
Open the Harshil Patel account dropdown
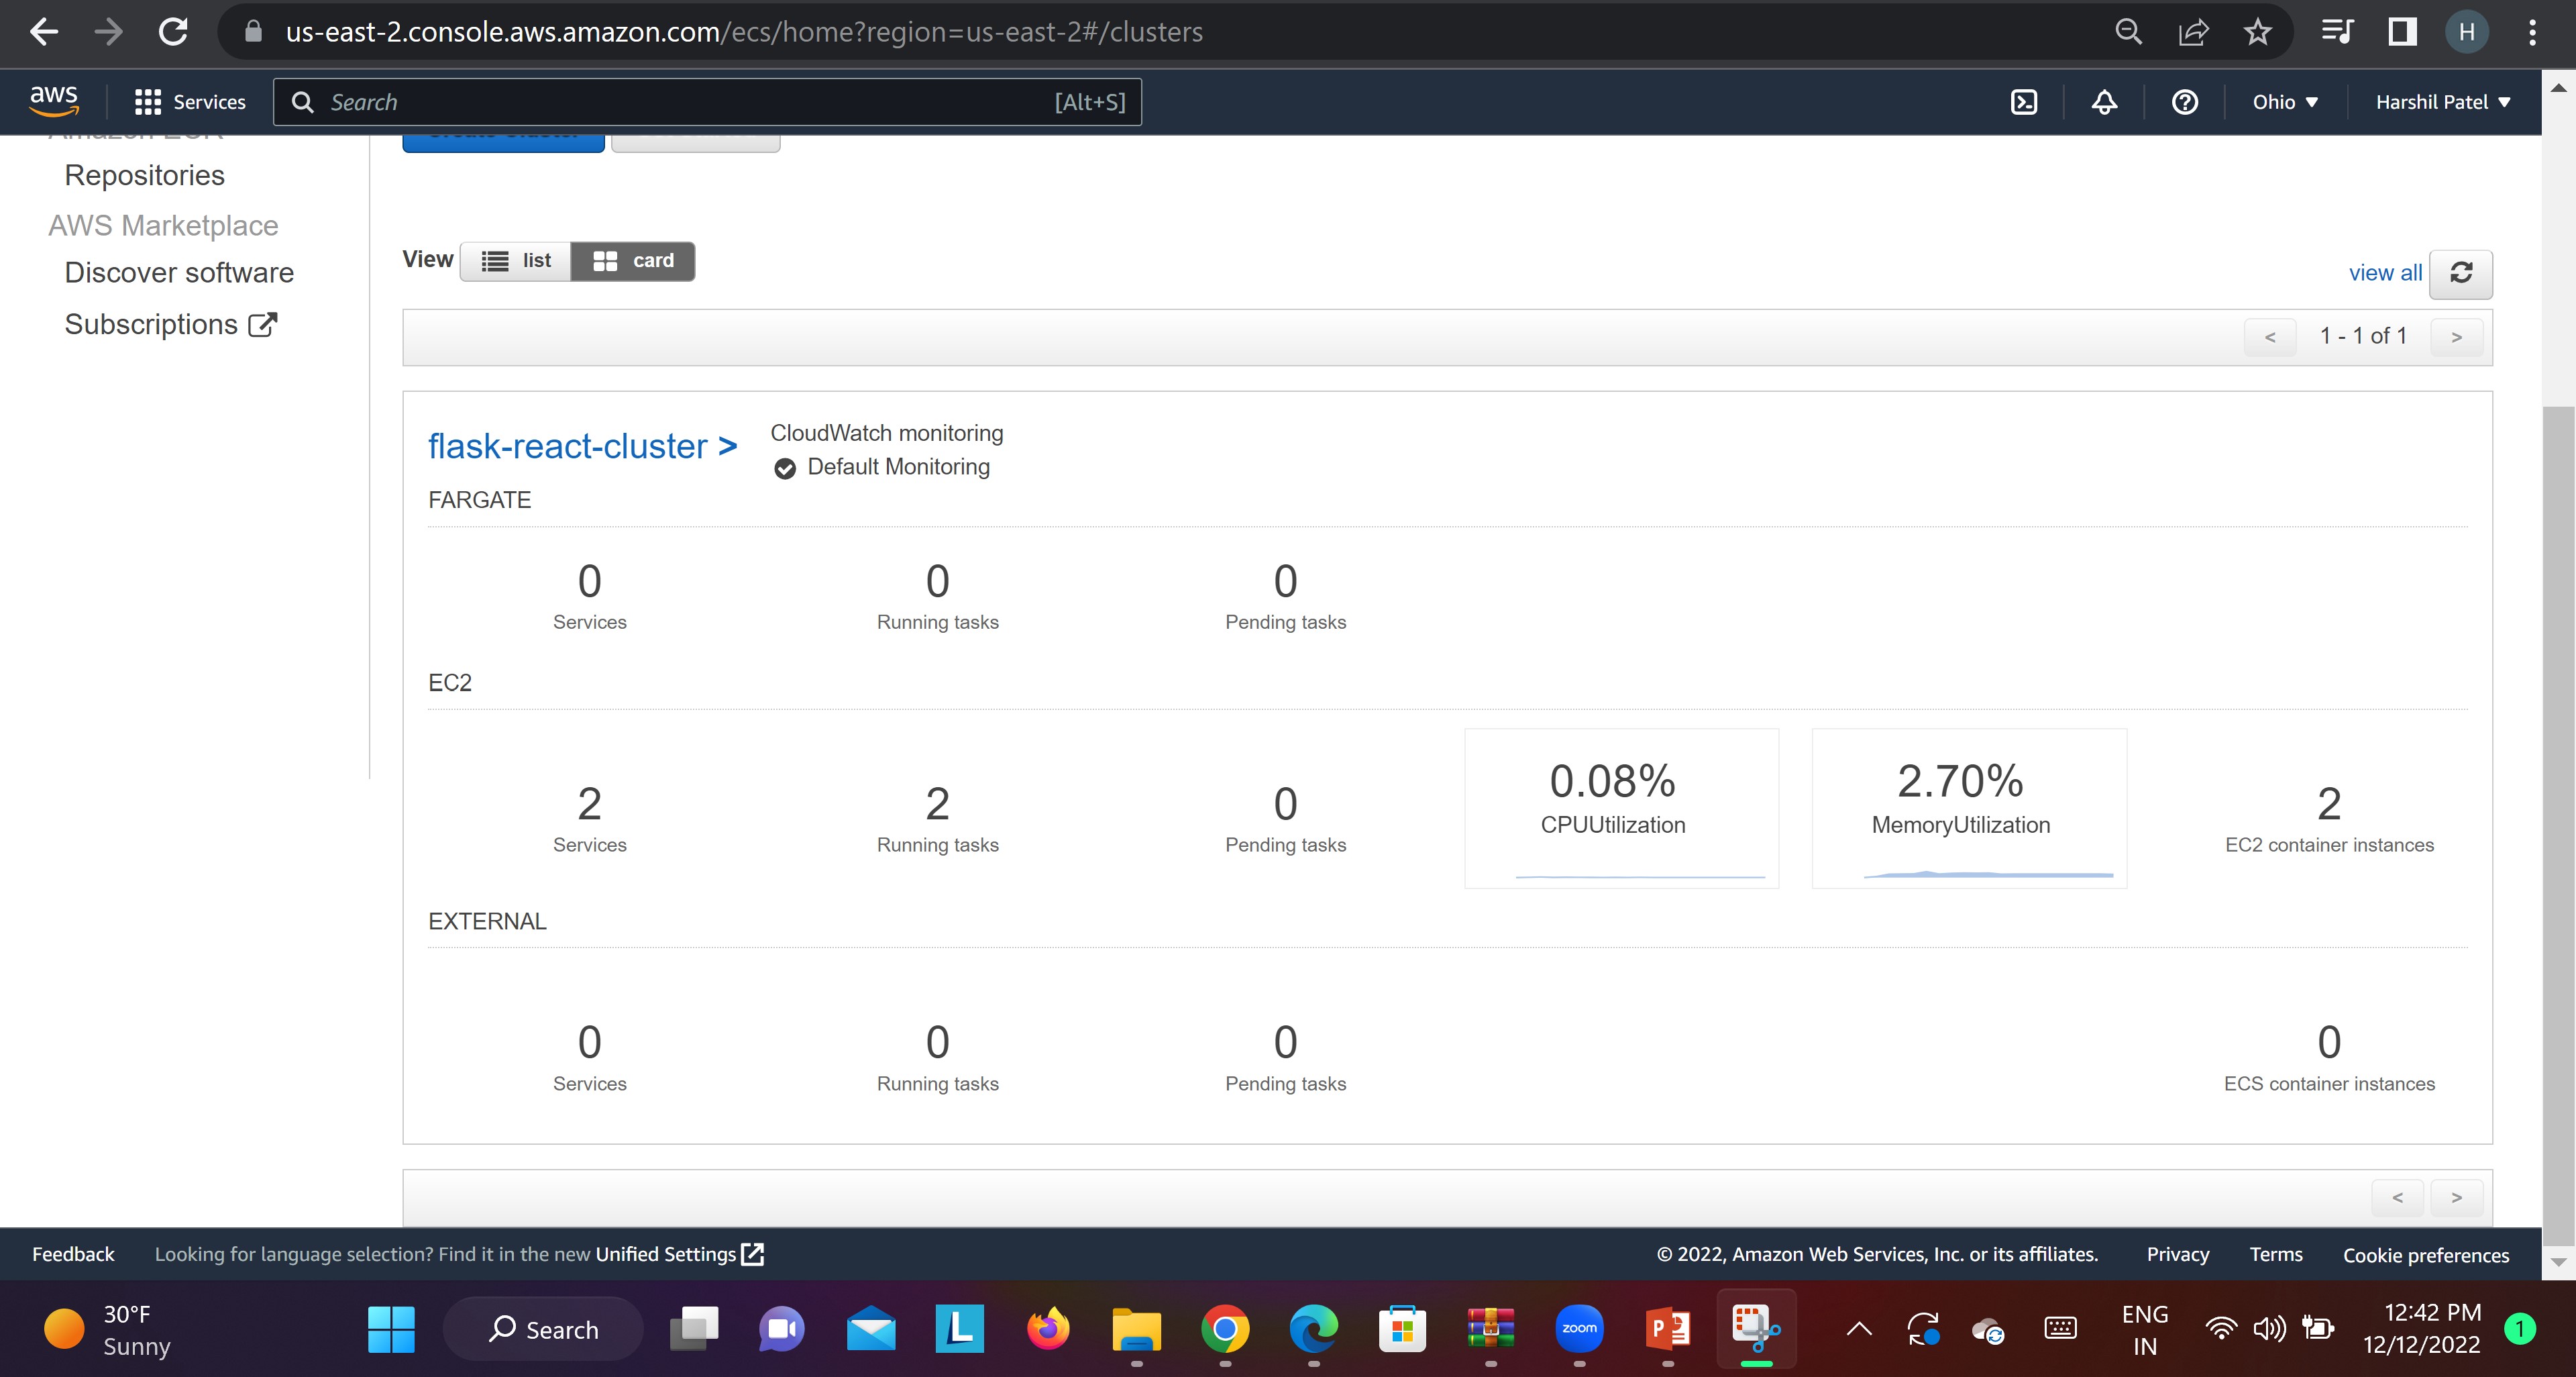2441,102
